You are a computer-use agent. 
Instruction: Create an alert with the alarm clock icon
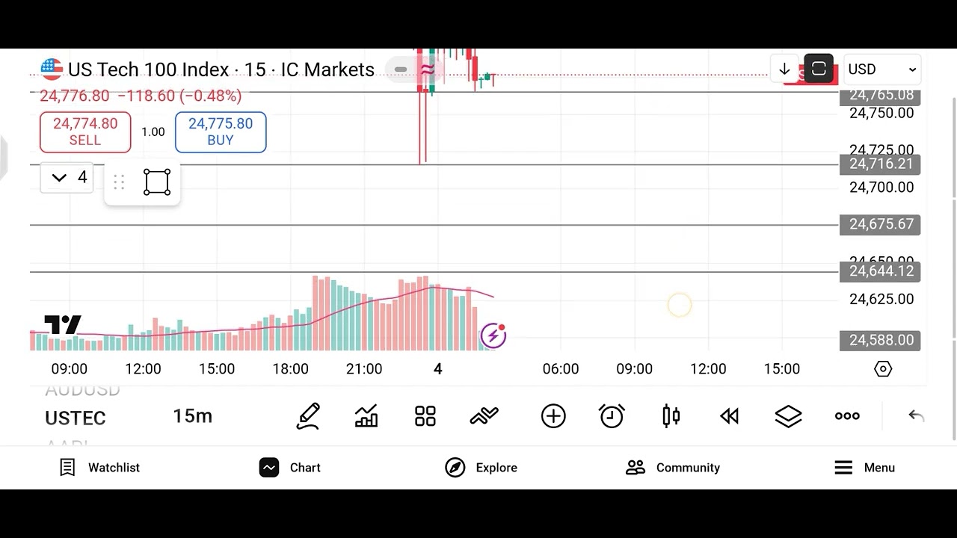coord(612,416)
